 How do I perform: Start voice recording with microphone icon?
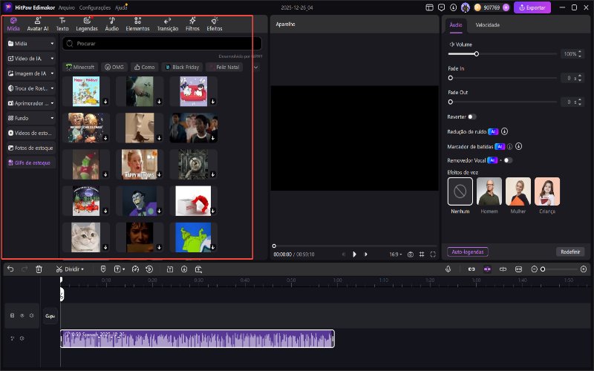pyautogui.click(x=448, y=269)
